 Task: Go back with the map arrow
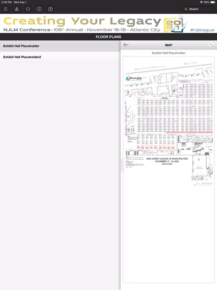126,45
